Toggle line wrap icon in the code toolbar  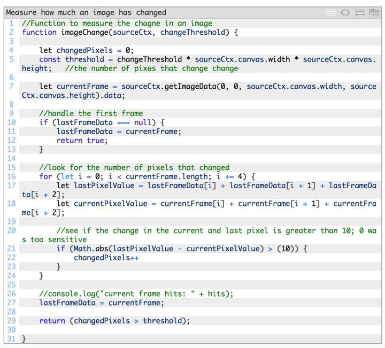pos(360,12)
